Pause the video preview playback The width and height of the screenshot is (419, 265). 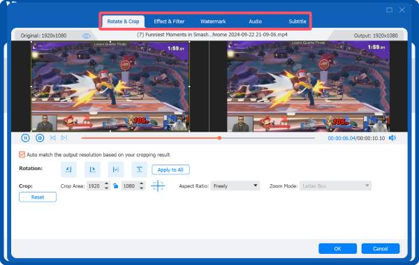(x=25, y=138)
